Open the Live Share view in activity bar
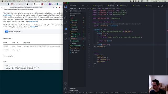The width and height of the screenshot is (168, 94). point(65,39)
